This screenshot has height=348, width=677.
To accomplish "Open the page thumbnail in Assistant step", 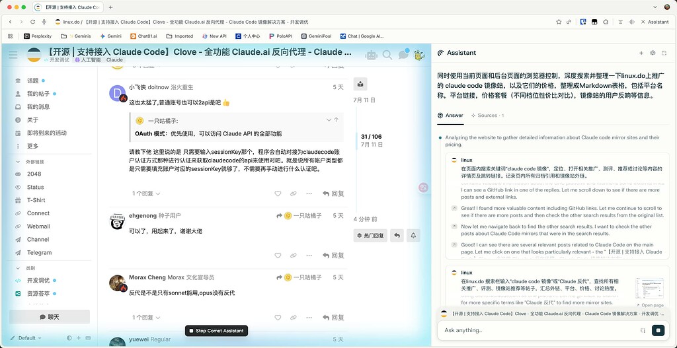I will point(649,289).
